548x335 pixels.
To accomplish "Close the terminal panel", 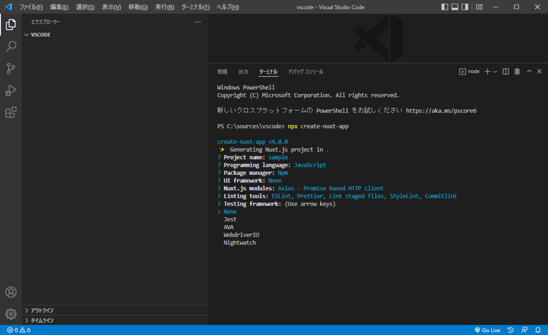I will pyautogui.click(x=539, y=72).
